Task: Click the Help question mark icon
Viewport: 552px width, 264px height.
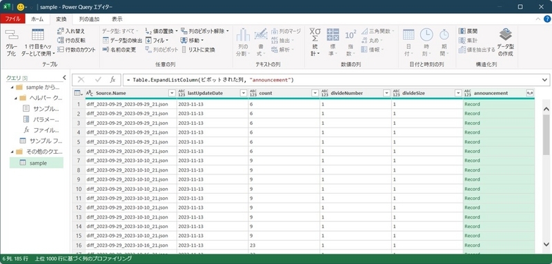Action: (x=546, y=19)
